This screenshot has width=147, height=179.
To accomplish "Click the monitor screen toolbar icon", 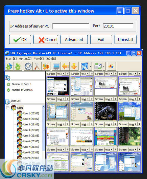I will coord(56,66).
